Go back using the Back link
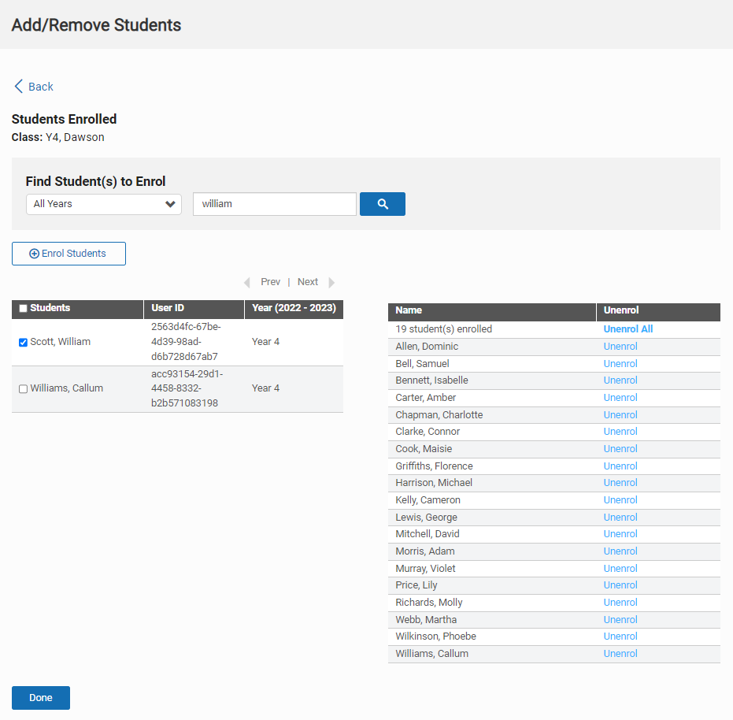Viewport: 733px width, 720px height. 41,87
